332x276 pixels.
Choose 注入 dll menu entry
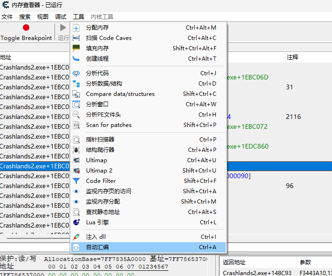pyautogui.click(x=149, y=237)
